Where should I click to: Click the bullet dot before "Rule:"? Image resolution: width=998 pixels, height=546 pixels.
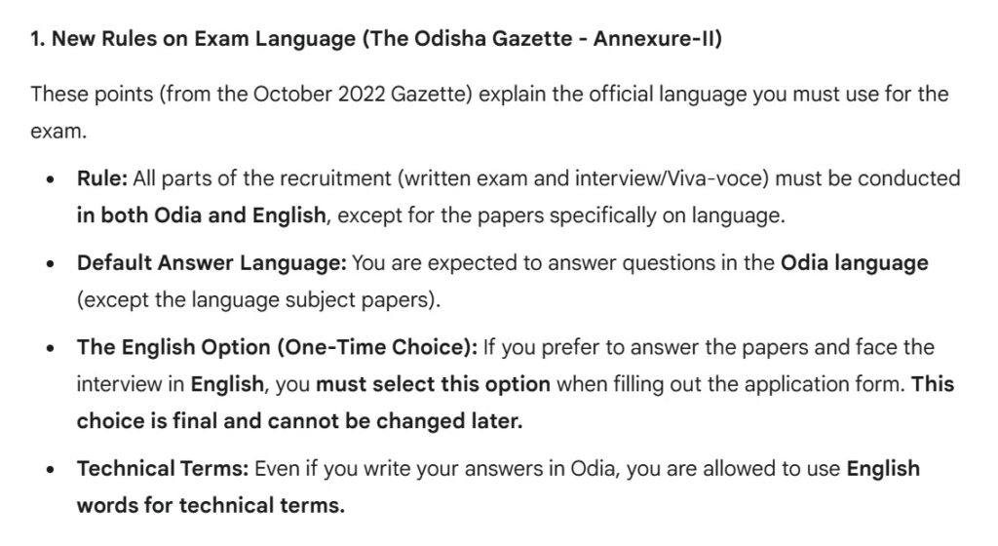point(50,180)
